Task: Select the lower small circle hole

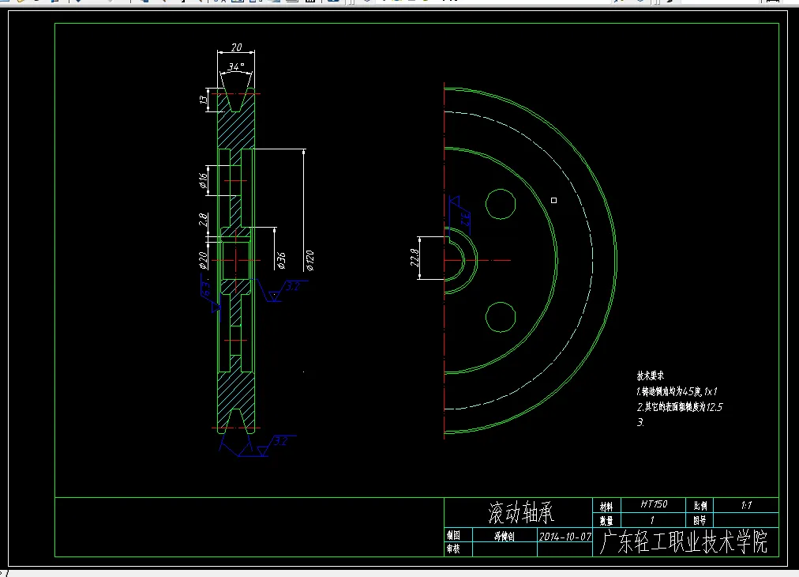Action: point(501,317)
